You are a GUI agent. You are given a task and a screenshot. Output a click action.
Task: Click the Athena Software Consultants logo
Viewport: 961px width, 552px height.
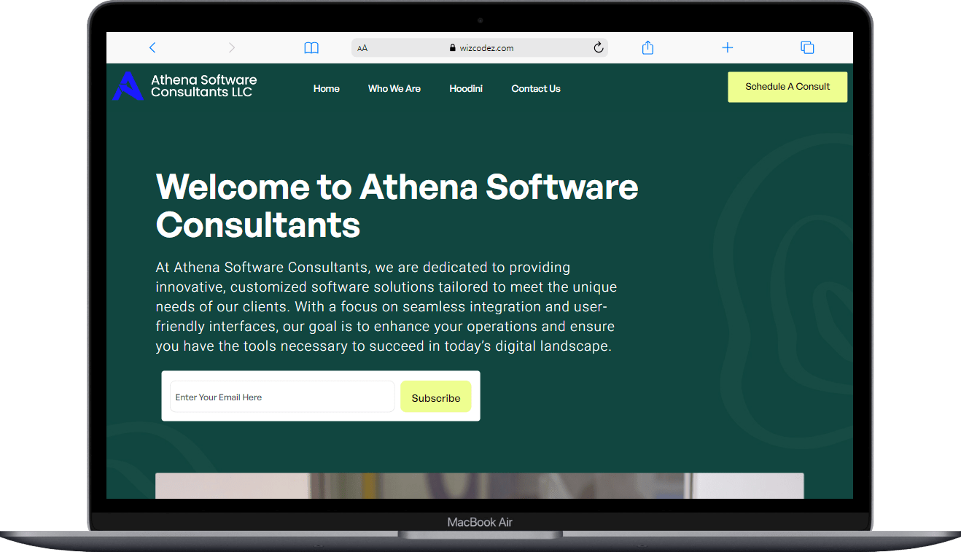184,86
